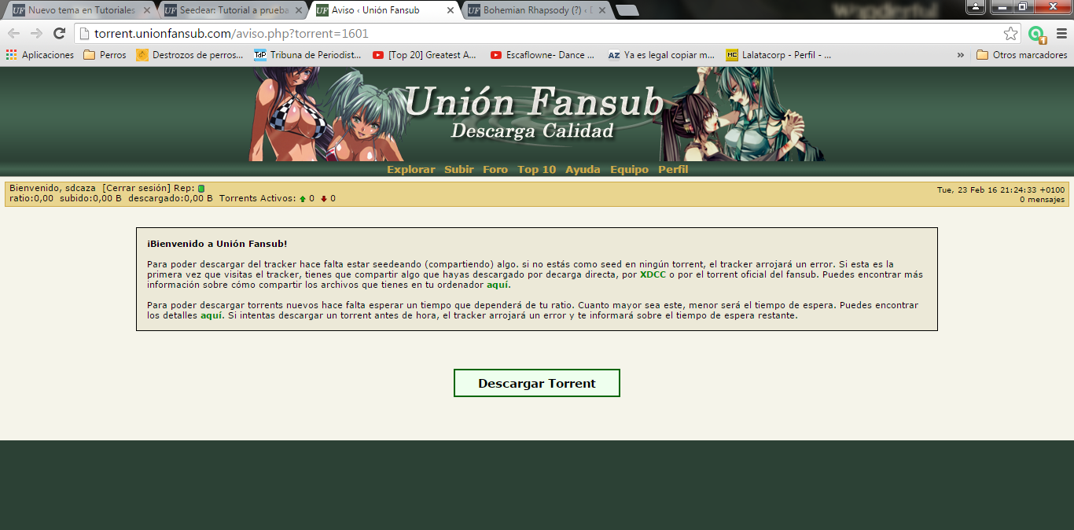
Task: Open the Top 10 menu item
Action: point(536,169)
